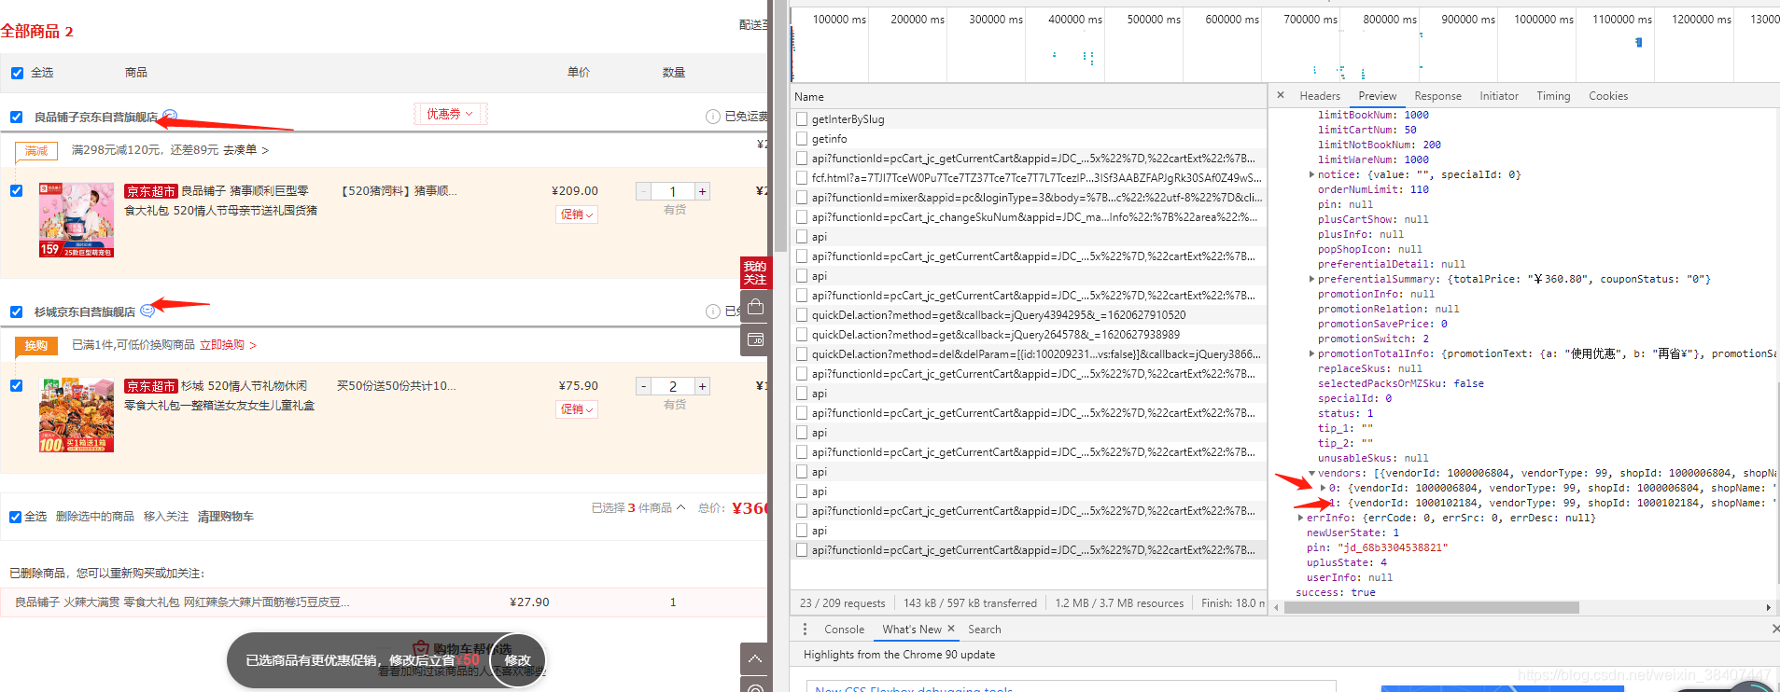Open the Search drawer tab
This screenshot has height=692, width=1780.
click(x=984, y=630)
